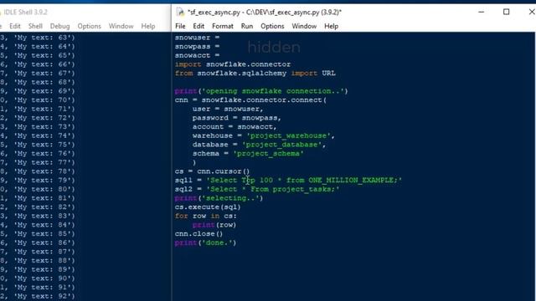Click the 'project_warehouse' string
The image size is (536, 301).
(288, 135)
